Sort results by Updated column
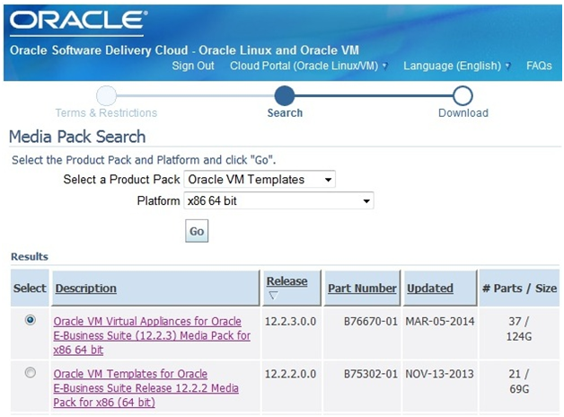This screenshot has width=564, height=417. (x=429, y=288)
